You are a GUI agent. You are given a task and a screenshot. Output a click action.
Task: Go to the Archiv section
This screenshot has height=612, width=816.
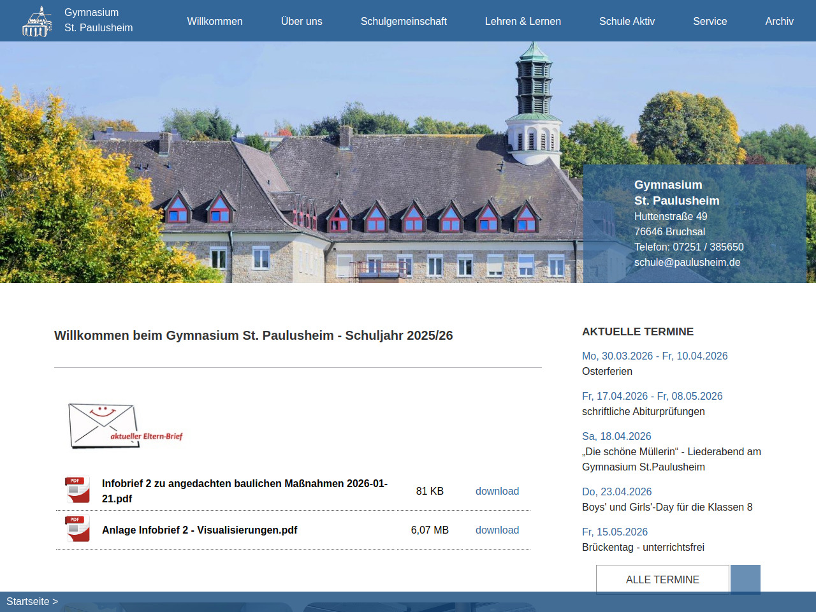point(779,21)
